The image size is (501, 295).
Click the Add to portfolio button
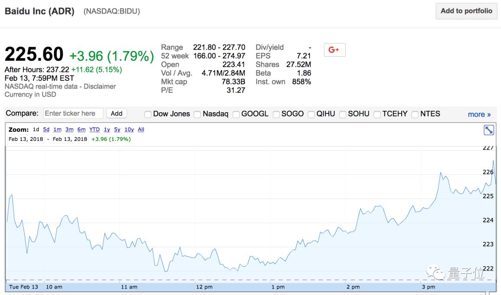pos(466,11)
